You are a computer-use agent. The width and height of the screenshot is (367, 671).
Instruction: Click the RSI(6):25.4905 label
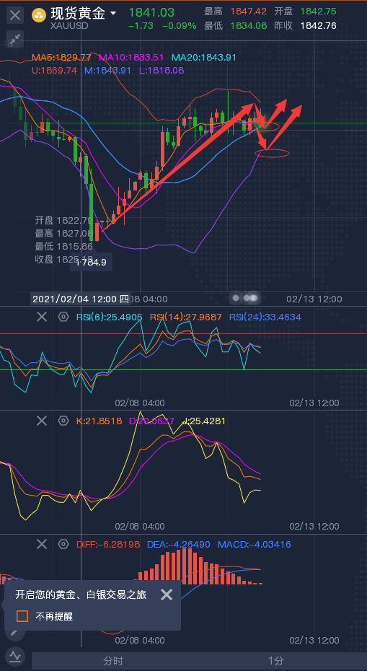pyautogui.click(x=109, y=317)
